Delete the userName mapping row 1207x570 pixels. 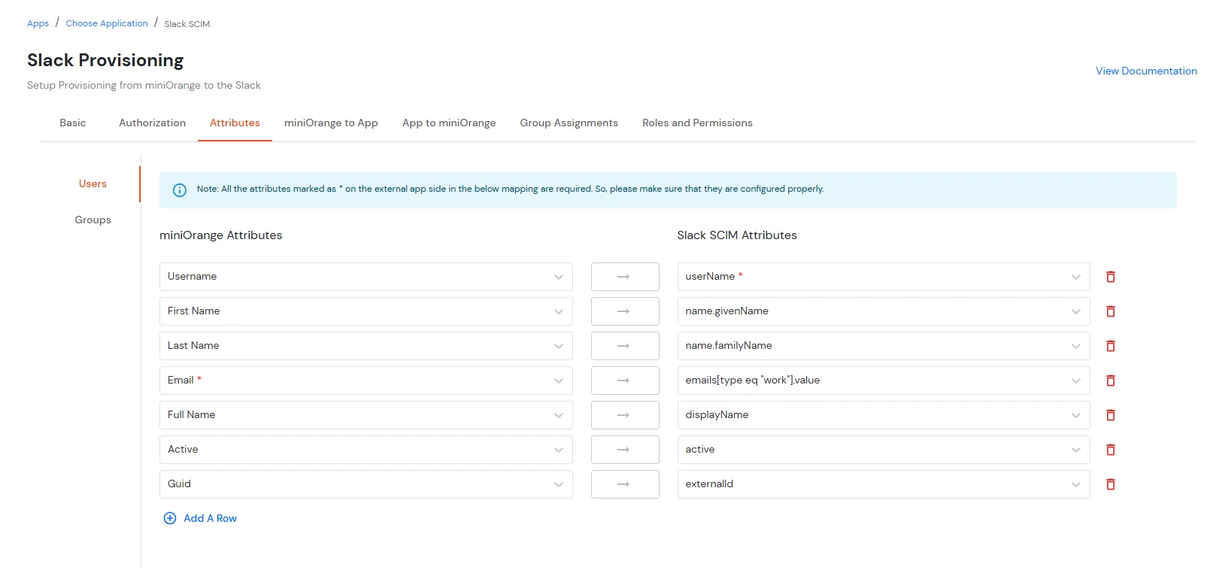1110,277
